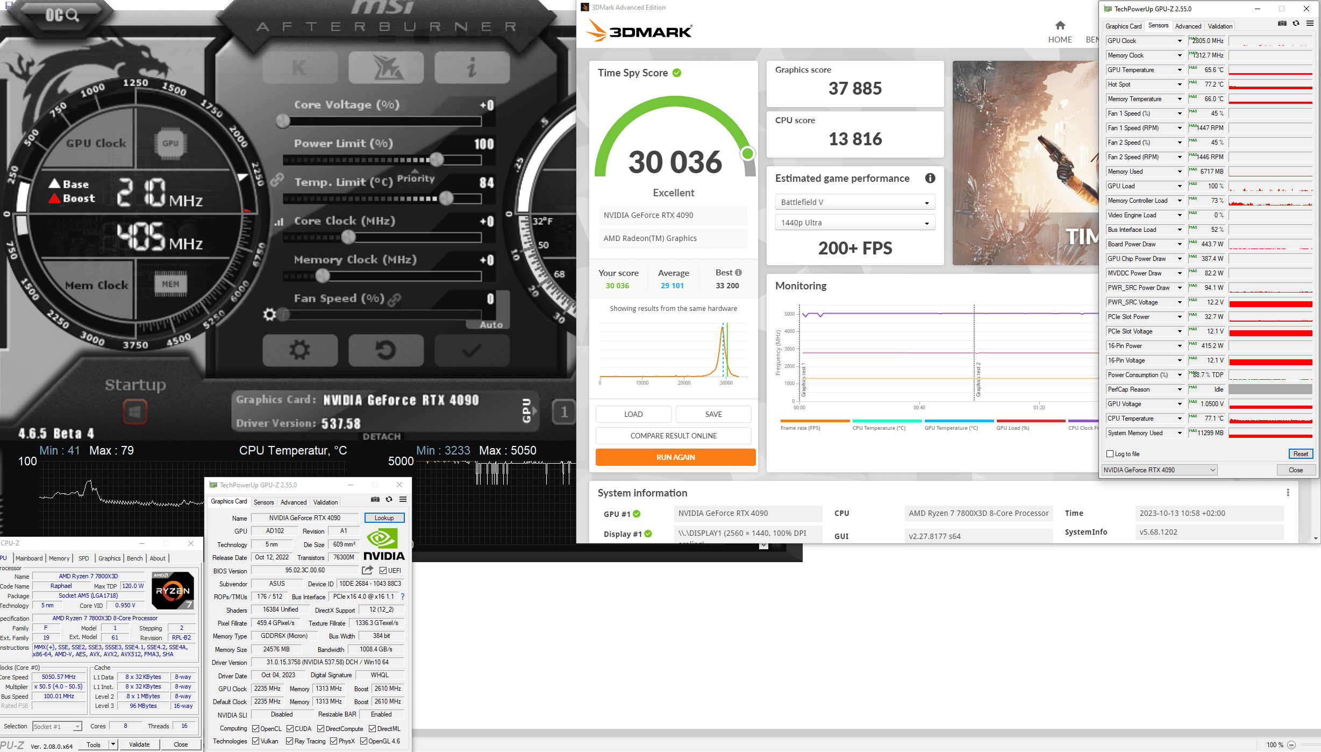
Task: Open hamburger menu in GPU-Z Sensors window
Action: pyautogui.click(x=1310, y=23)
